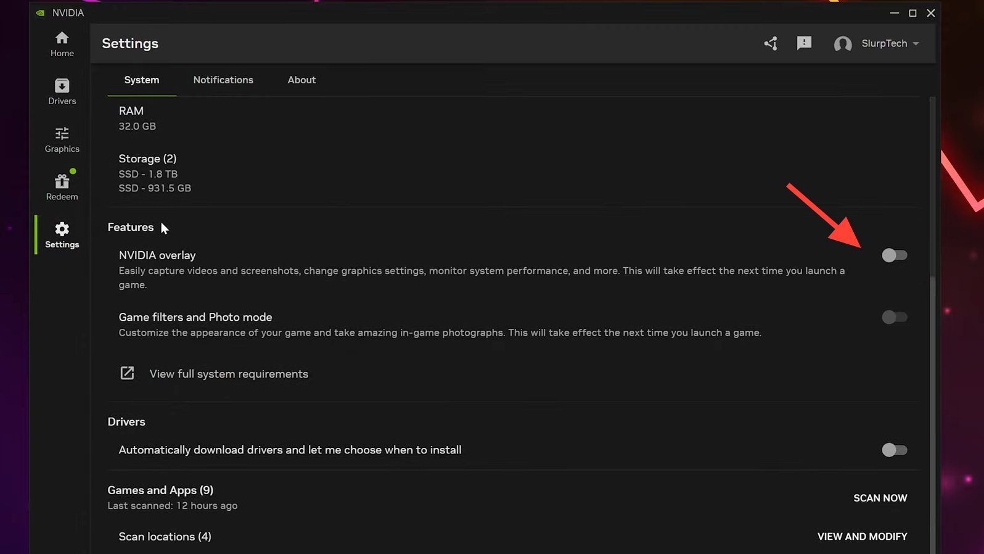Click the Scan locations (4) label
This screenshot has height=554, width=984.
coord(165,537)
